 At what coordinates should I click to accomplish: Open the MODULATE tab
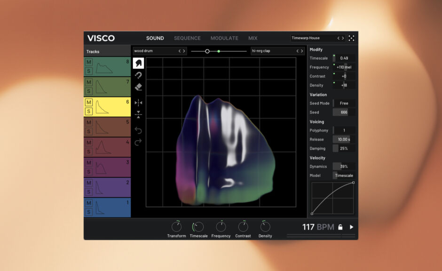click(224, 38)
